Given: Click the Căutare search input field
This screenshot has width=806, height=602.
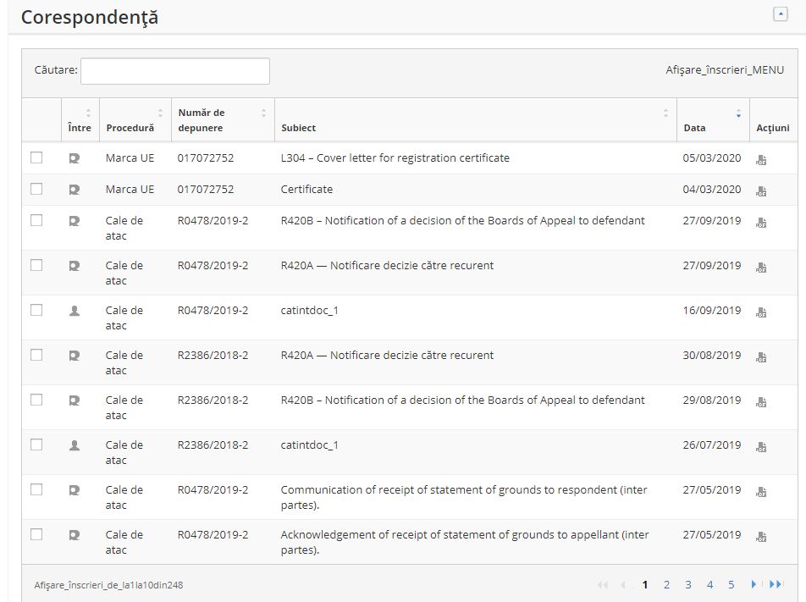Looking at the screenshot, I should [x=174, y=71].
